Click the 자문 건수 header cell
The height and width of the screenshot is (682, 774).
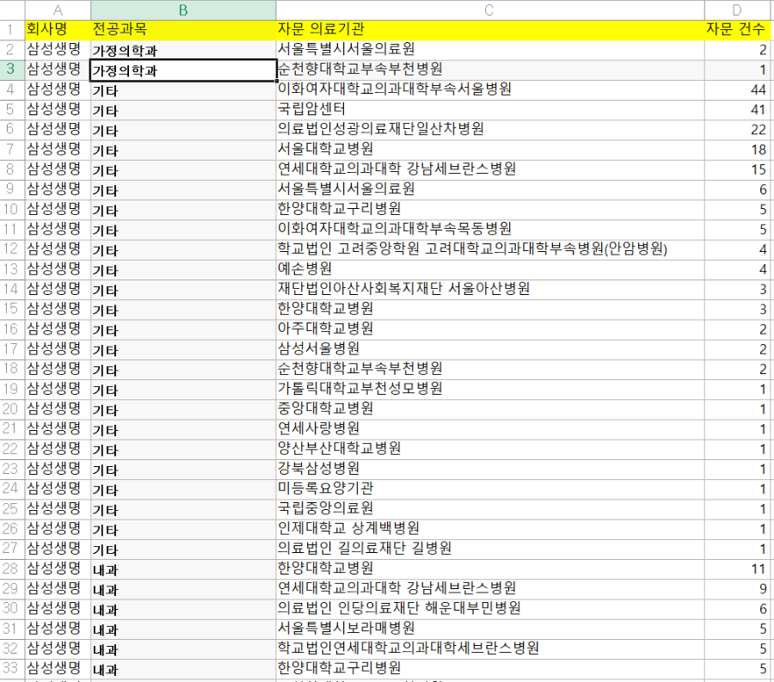tap(737, 29)
